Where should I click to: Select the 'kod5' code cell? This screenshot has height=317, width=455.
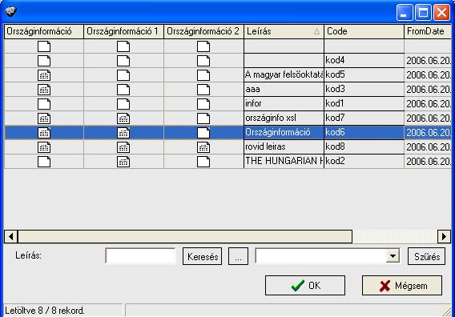[364, 75]
